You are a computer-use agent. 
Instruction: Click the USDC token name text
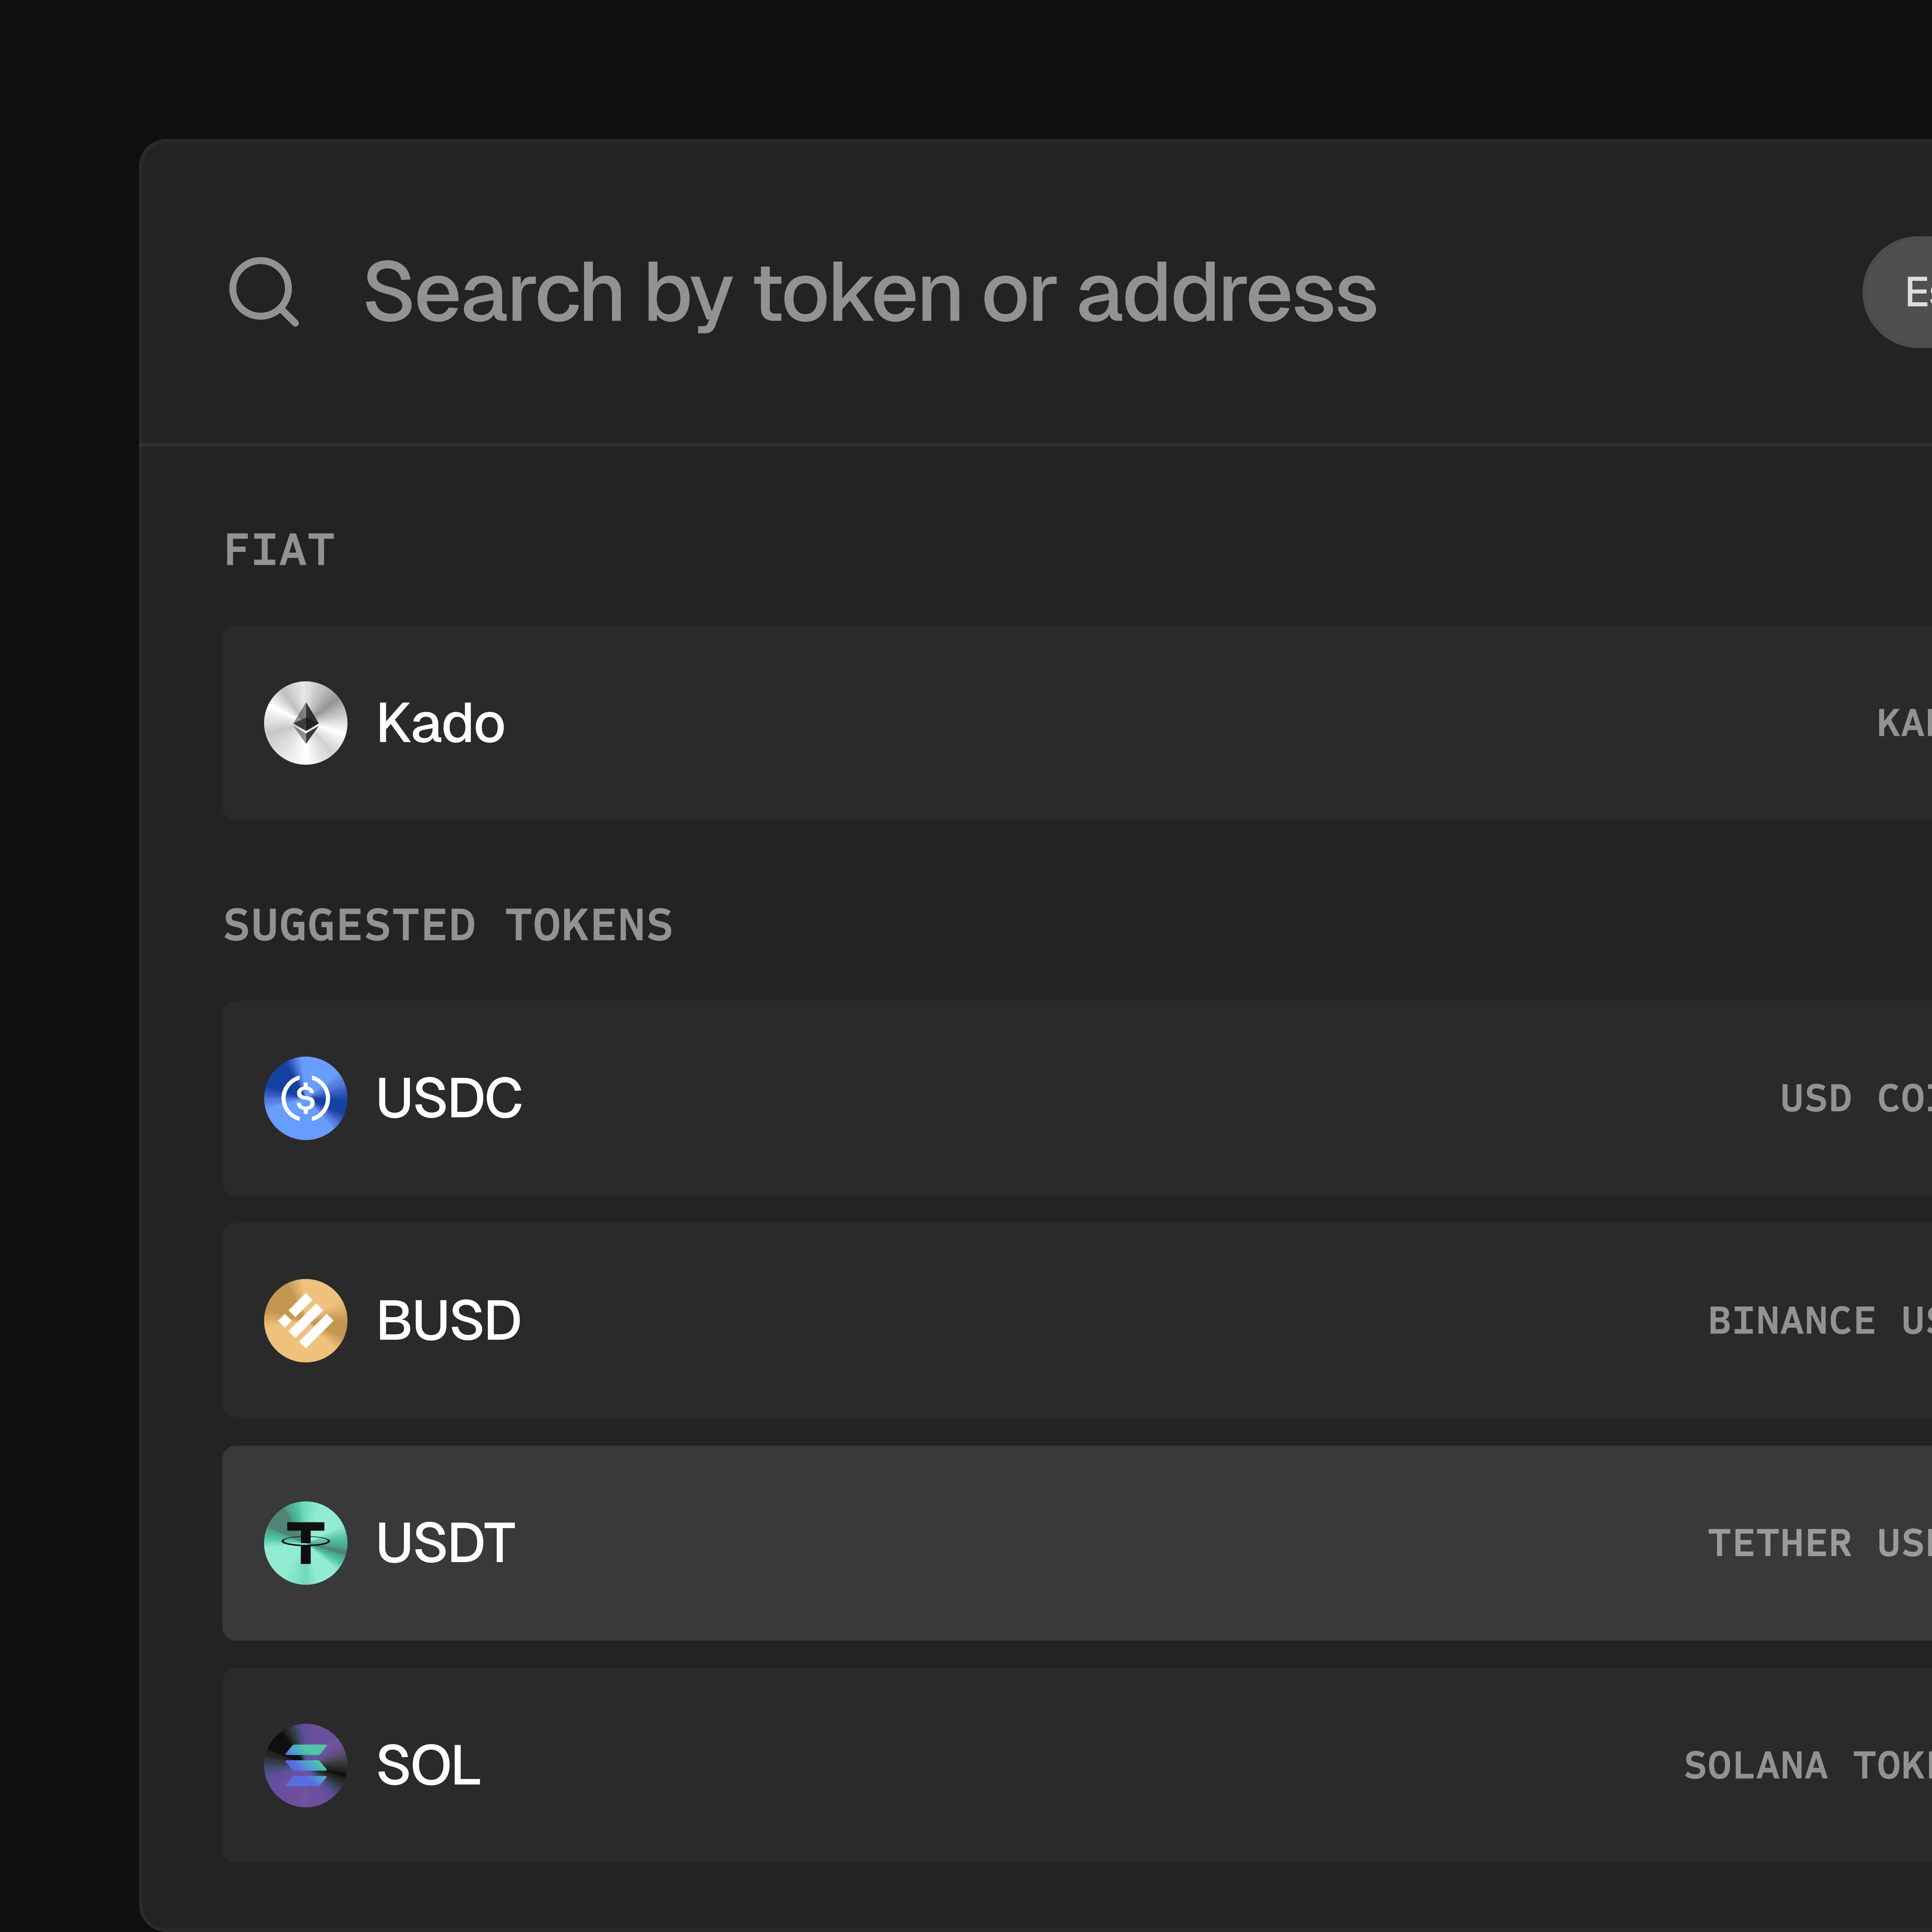click(x=449, y=1098)
